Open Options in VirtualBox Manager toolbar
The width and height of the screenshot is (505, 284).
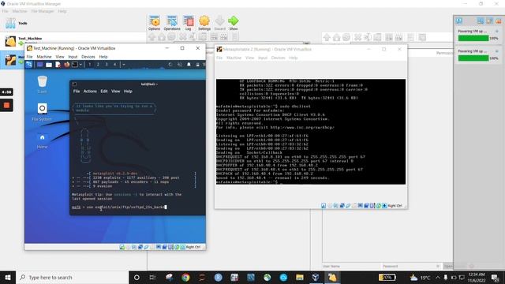click(x=155, y=23)
